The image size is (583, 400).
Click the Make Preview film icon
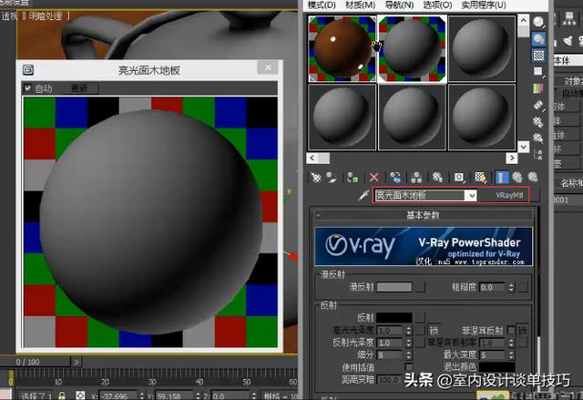point(538,106)
